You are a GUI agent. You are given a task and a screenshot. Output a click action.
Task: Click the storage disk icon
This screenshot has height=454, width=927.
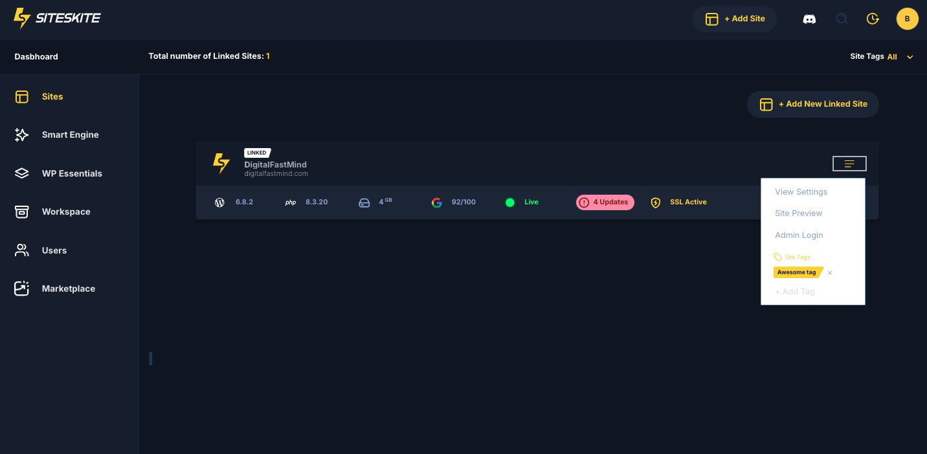click(x=364, y=202)
